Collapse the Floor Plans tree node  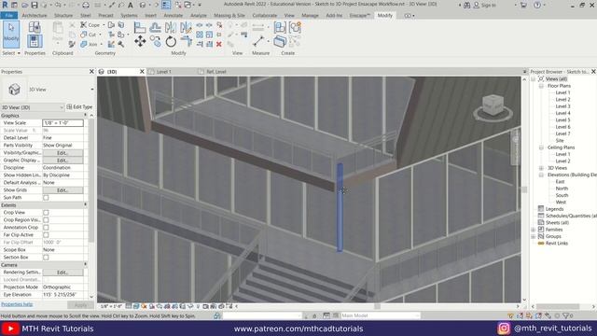pyautogui.click(x=541, y=86)
